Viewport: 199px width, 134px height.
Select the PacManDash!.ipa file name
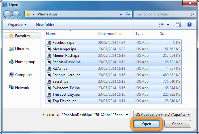(x=66, y=62)
